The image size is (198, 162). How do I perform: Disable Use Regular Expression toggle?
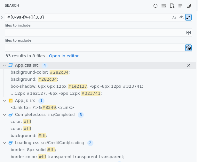click(x=188, y=17)
